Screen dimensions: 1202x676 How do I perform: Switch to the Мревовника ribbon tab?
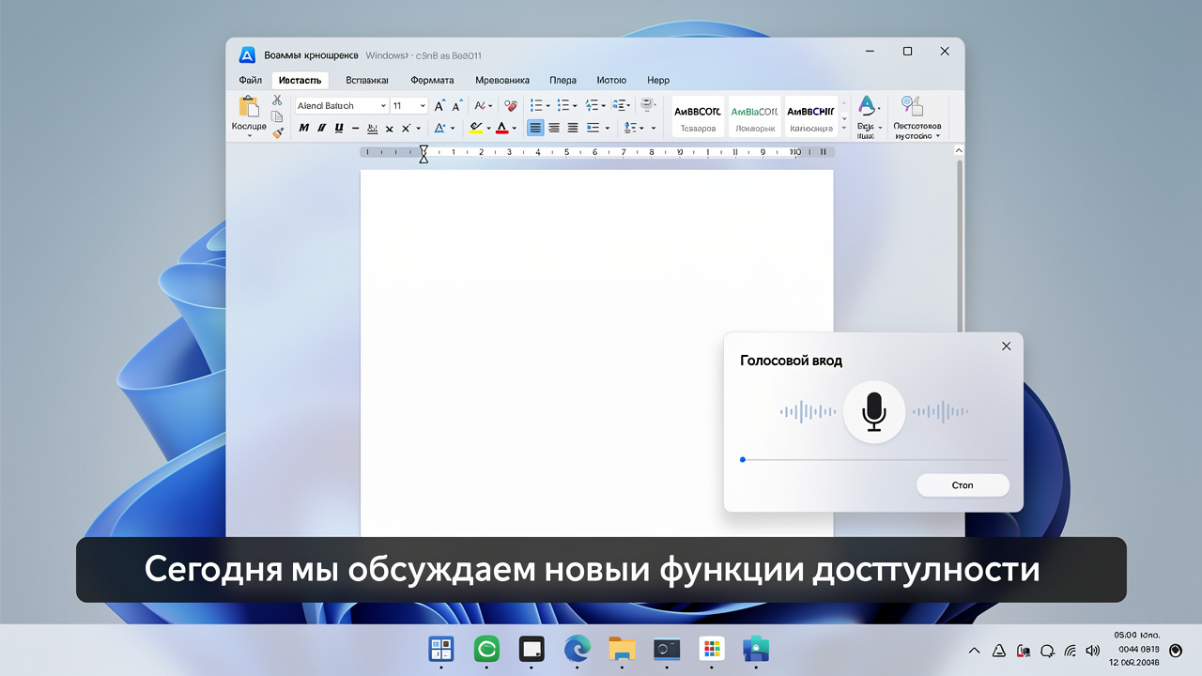click(x=502, y=81)
